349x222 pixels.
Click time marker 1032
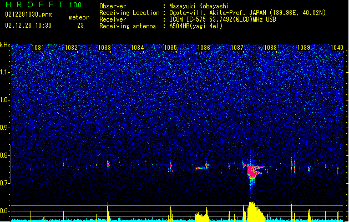coord(71,47)
